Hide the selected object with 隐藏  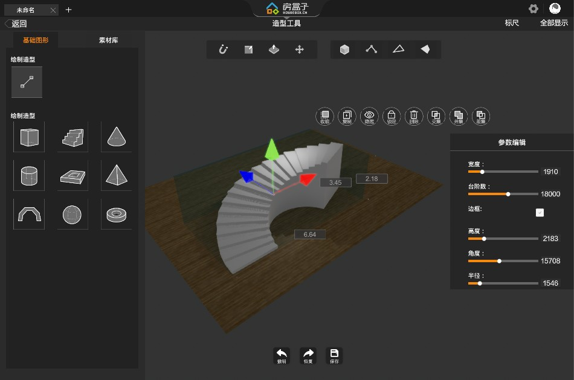369,117
